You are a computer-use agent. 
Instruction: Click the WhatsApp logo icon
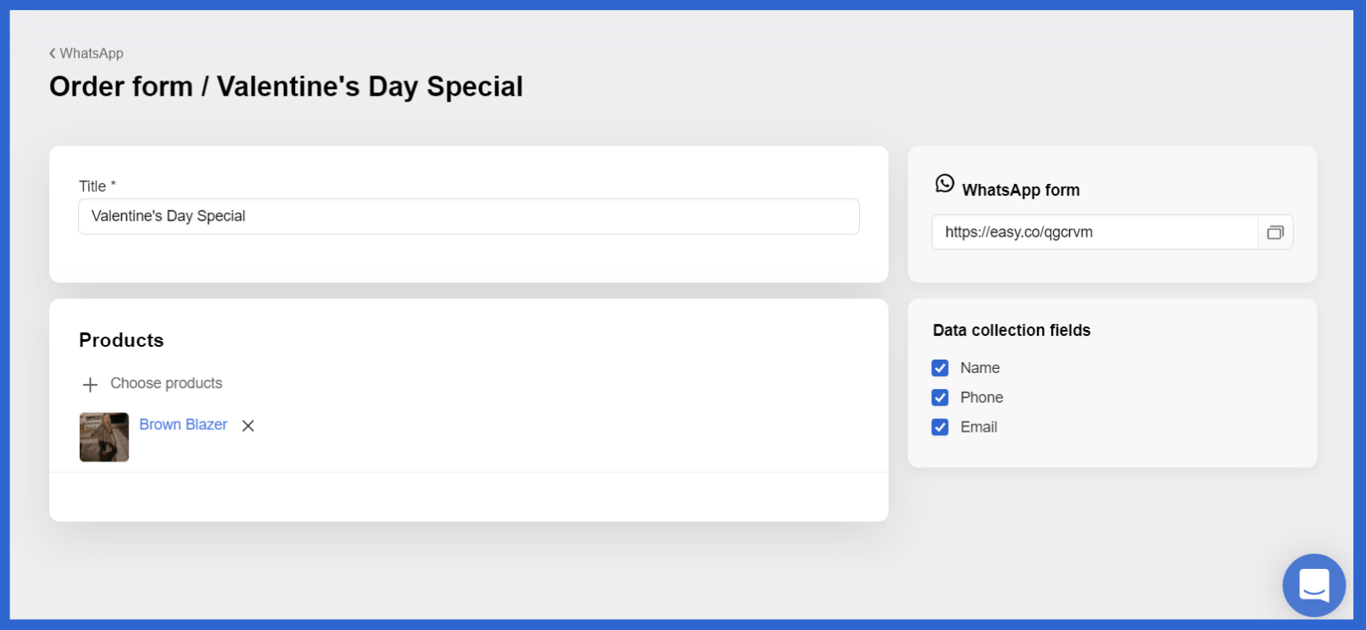point(945,184)
